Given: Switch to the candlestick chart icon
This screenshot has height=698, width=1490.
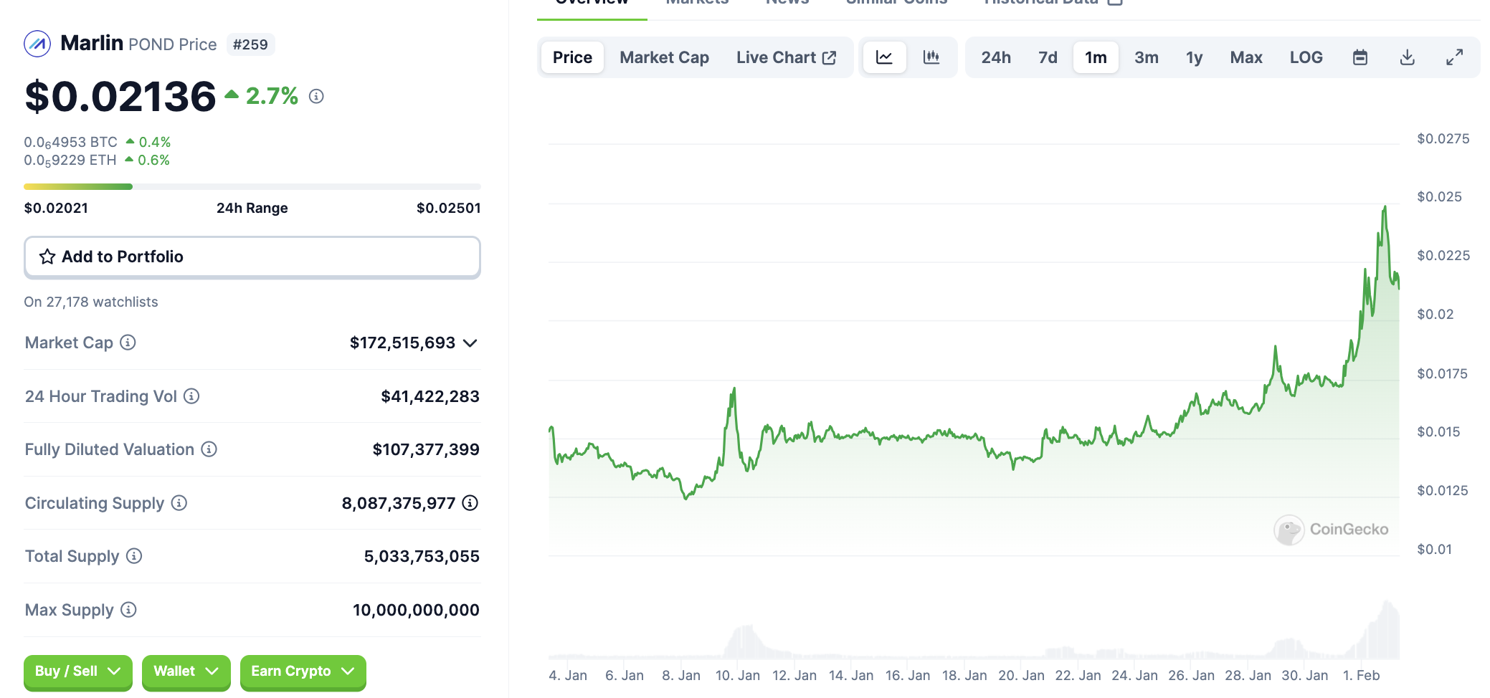Looking at the screenshot, I should (x=931, y=57).
